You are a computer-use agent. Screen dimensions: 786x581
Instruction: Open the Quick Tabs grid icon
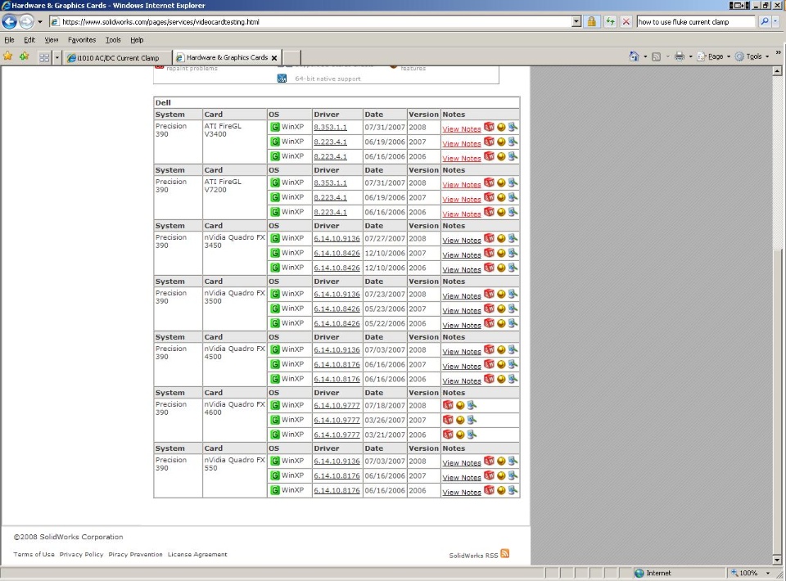tap(44, 57)
